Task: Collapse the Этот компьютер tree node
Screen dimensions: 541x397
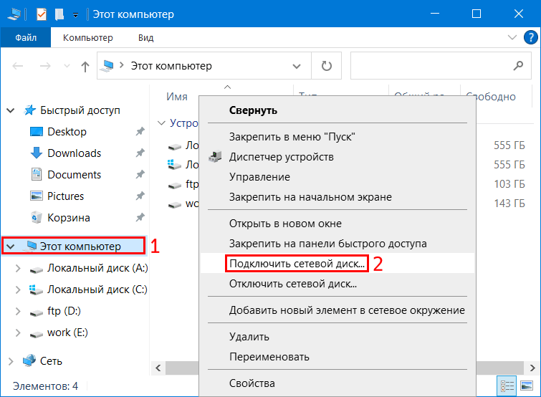Action: pos(10,247)
